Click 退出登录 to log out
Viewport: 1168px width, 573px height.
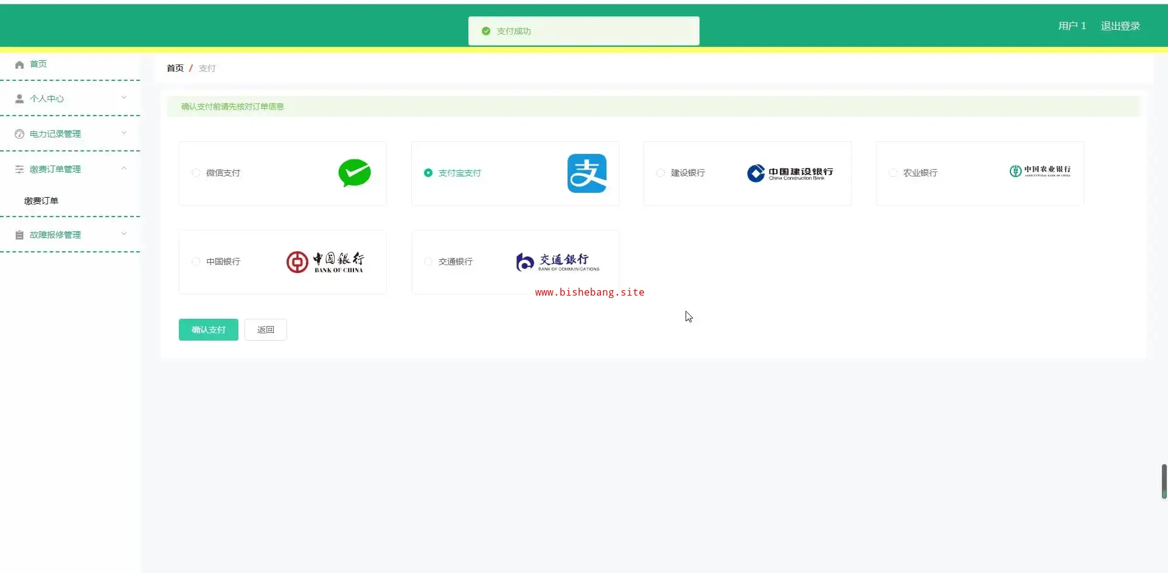point(1121,26)
